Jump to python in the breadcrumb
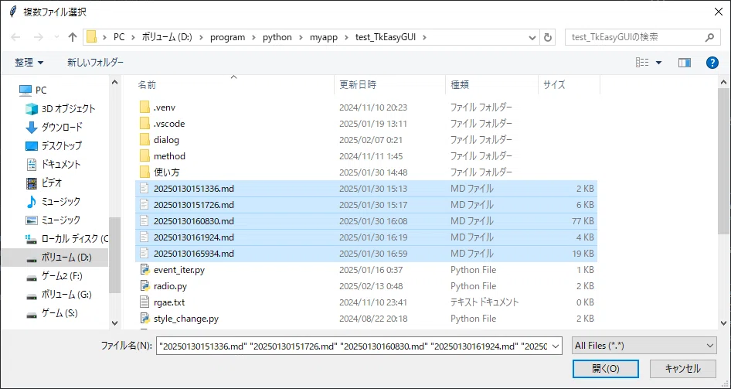 click(277, 38)
